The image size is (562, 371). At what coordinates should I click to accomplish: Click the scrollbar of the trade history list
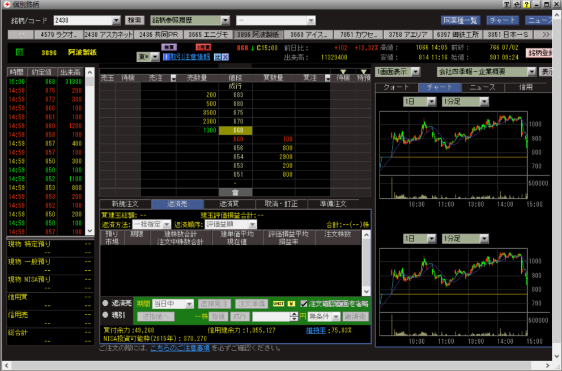click(90, 153)
